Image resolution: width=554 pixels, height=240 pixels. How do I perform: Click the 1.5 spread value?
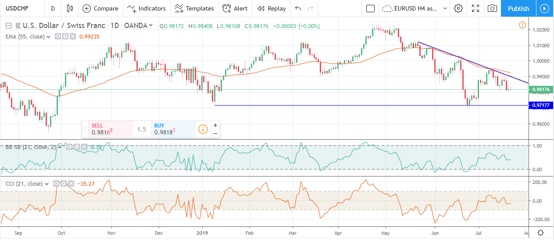click(141, 129)
